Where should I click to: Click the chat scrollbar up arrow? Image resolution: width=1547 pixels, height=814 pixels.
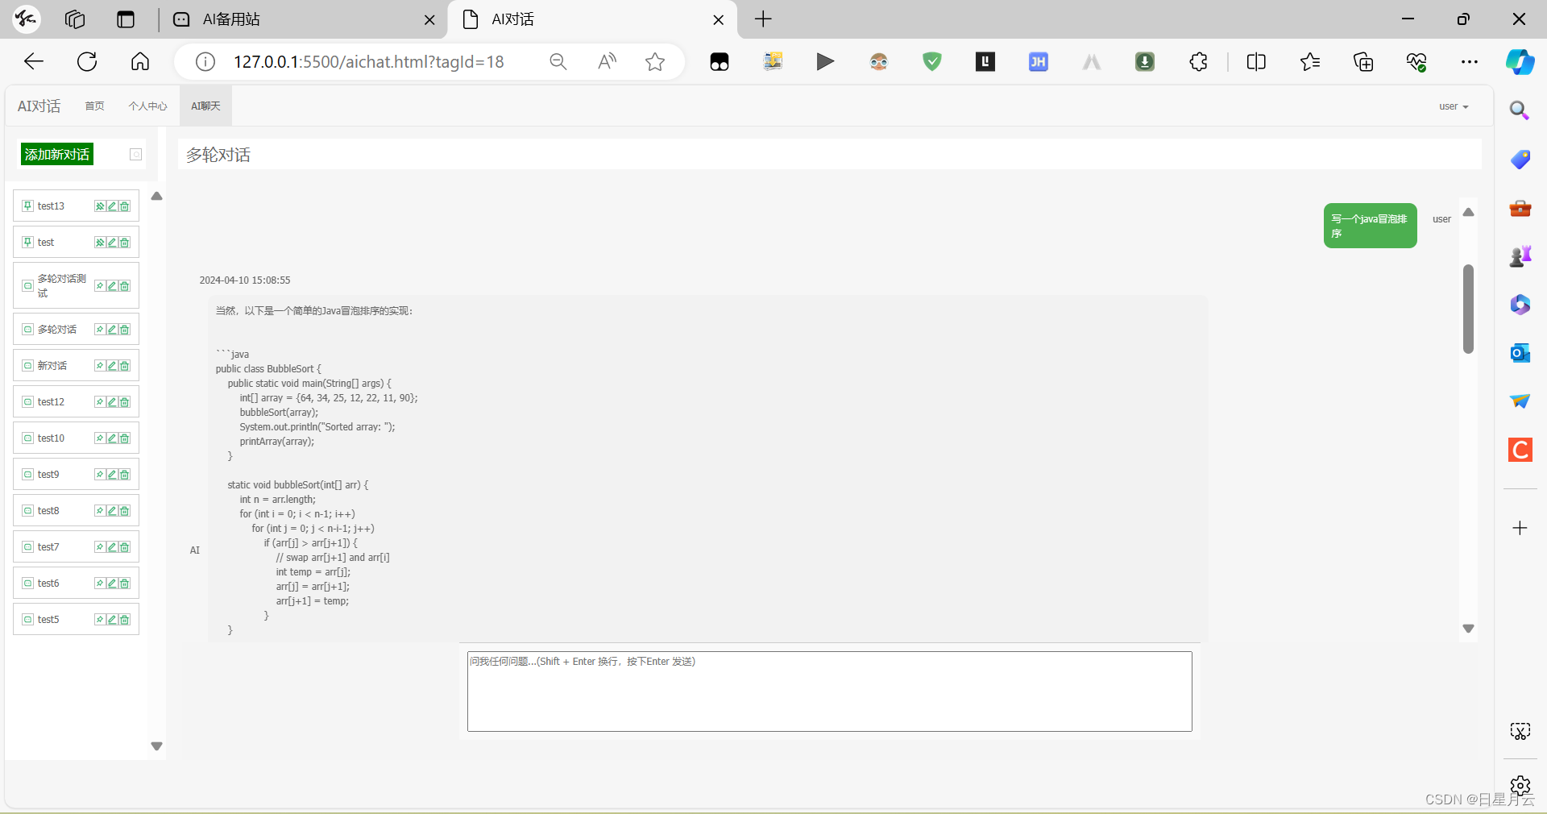[1469, 213]
